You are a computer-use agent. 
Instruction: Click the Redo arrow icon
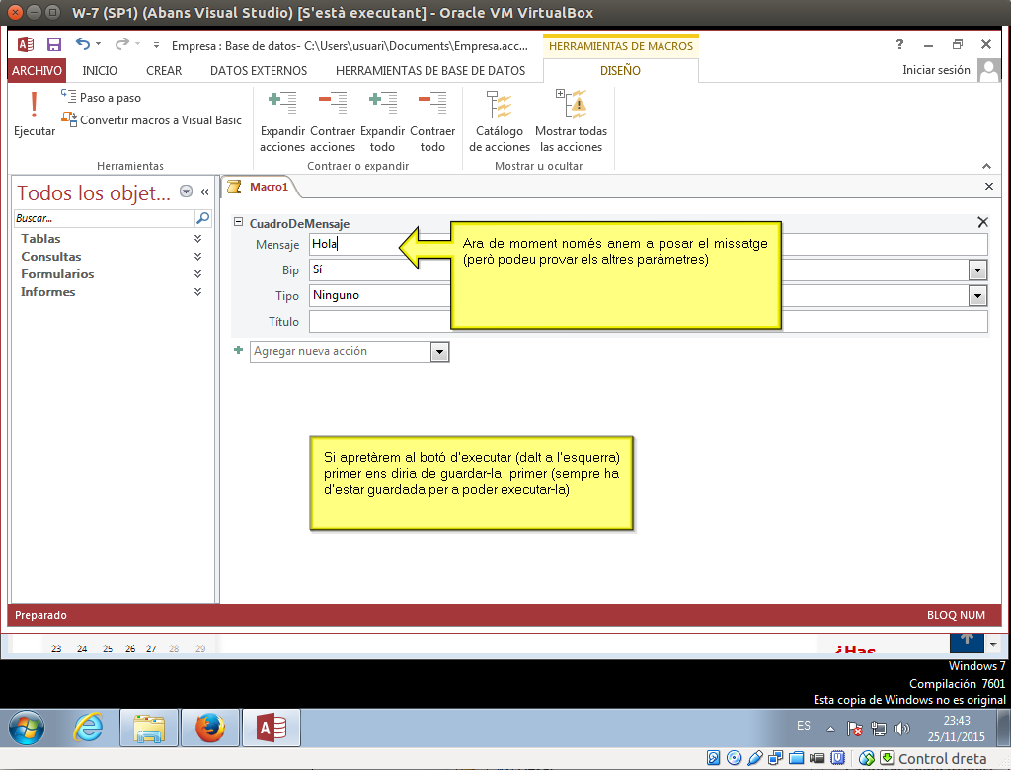coord(121,43)
